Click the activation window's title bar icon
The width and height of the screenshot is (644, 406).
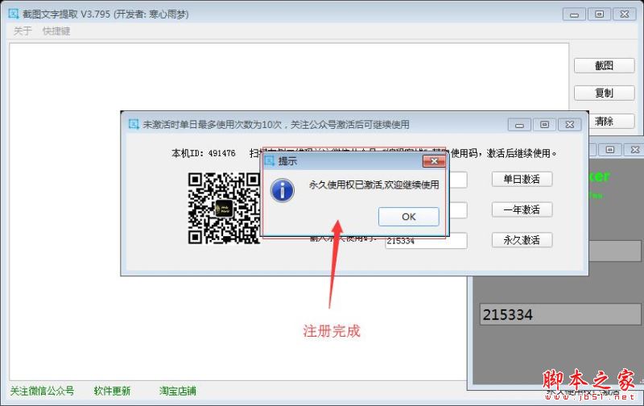(x=134, y=124)
